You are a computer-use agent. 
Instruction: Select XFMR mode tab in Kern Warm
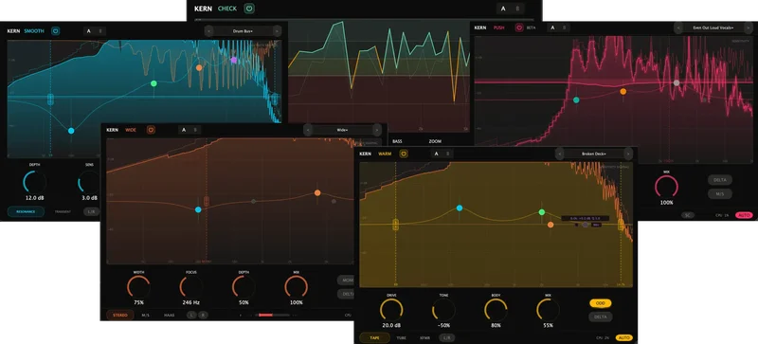(x=424, y=337)
